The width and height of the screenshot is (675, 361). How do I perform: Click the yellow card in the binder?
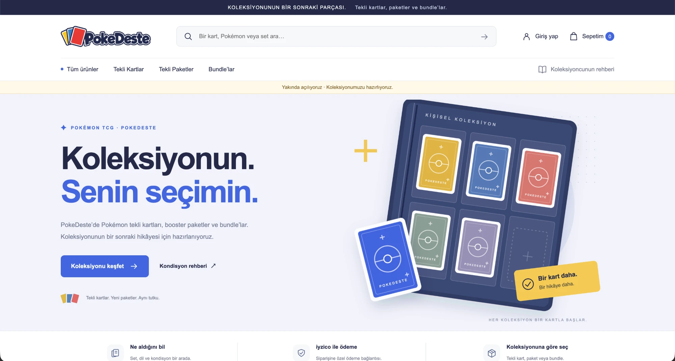(x=438, y=164)
